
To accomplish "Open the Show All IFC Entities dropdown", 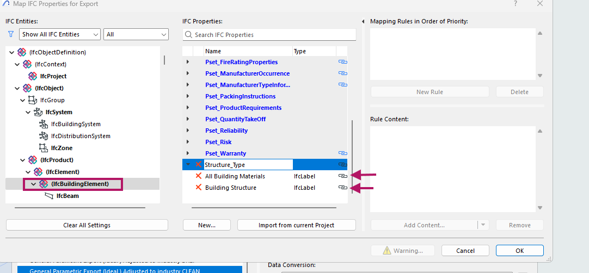I will click(60, 34).
